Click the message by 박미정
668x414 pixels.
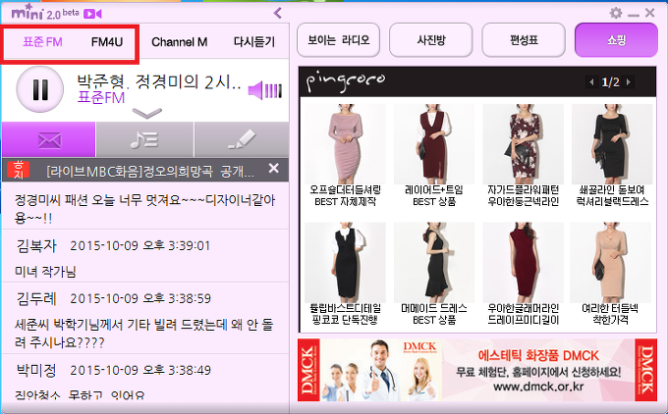coord(145,379)
